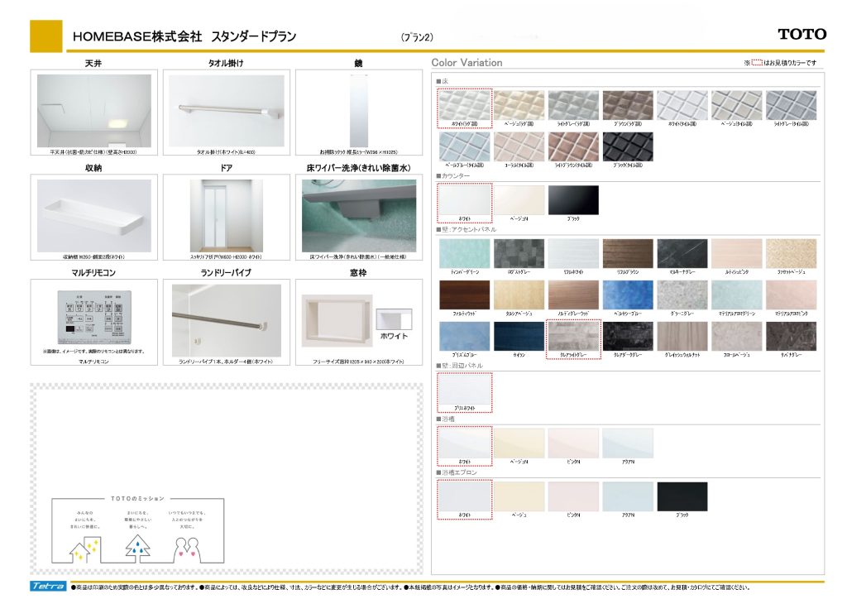The height and width of the screenshot is (599, 847).
Task: Select the pink bathtub color swatch
Action: [x=573, y=443]
